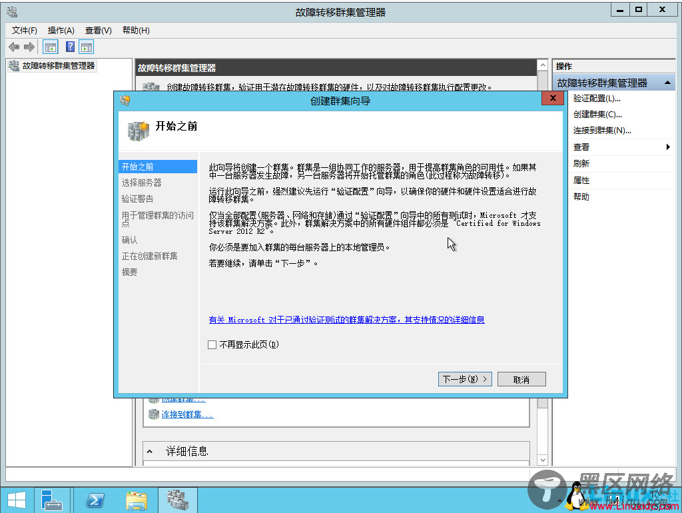Open File Explorer from the taskbar
This screenshot has width=682, height=513.
pos(136,500)
